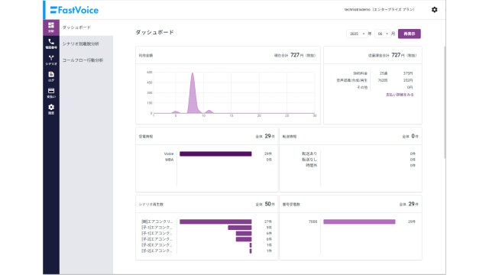Click the 352円 voice amount
Image resolution: width=489 pixels, height=275 pixels.
pos(407,80)
